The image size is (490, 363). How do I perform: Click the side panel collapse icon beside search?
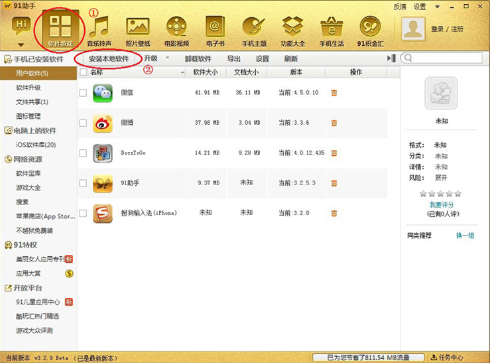[x=391, y=58]
